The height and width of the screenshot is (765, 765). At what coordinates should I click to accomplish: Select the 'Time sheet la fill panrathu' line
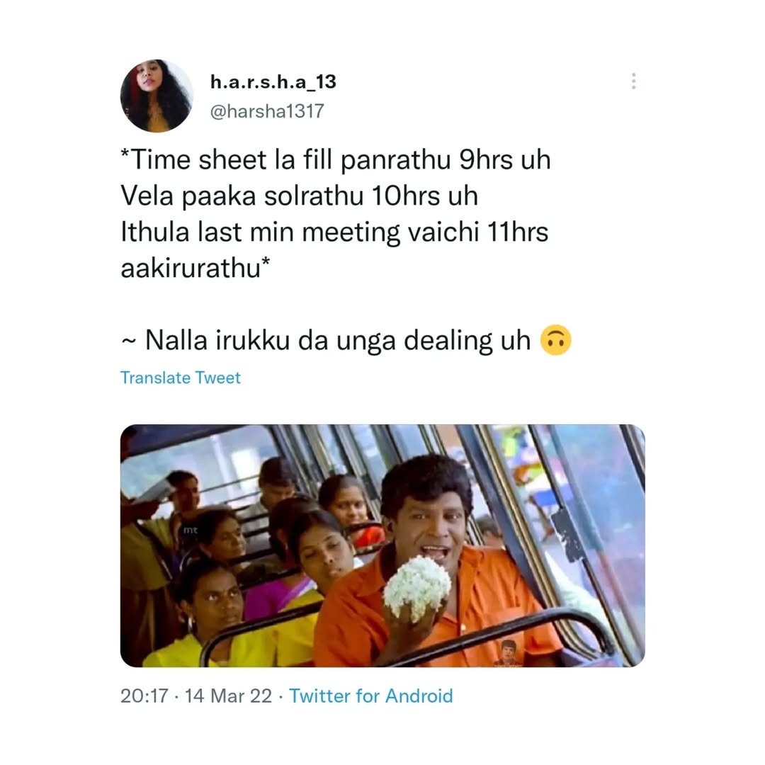point(336,160)
